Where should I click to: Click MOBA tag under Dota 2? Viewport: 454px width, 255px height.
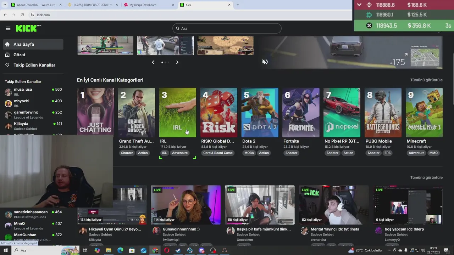point(249,153)
